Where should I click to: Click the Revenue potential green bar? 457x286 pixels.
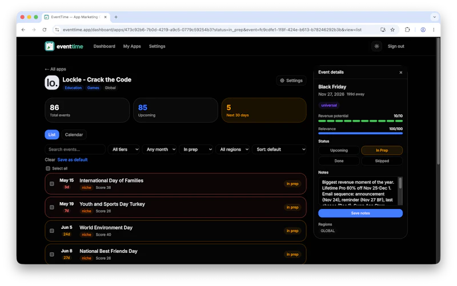(x=360, y=121)
